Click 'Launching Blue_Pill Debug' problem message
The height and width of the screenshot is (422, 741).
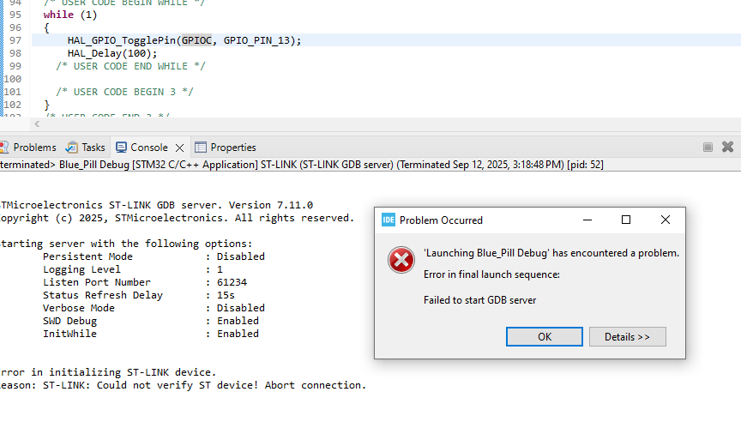pyautogui.click(x=551, y=253)
